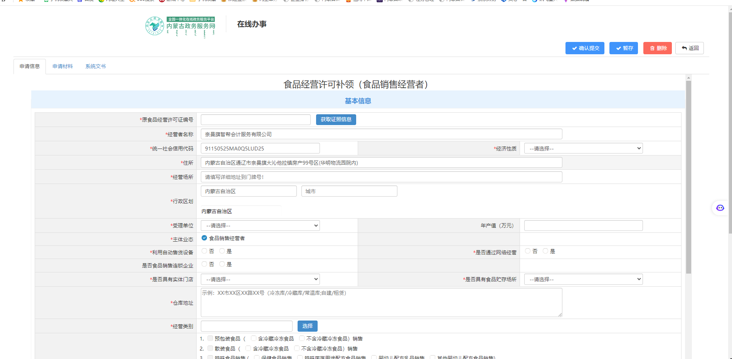Image resolution: width=732 pixels, height=359 pixels.
Task: Click the form's vertical scrollbar
Action: (x=688, y=177)
